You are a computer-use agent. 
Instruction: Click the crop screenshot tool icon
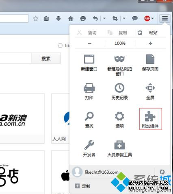pos(115,18)
